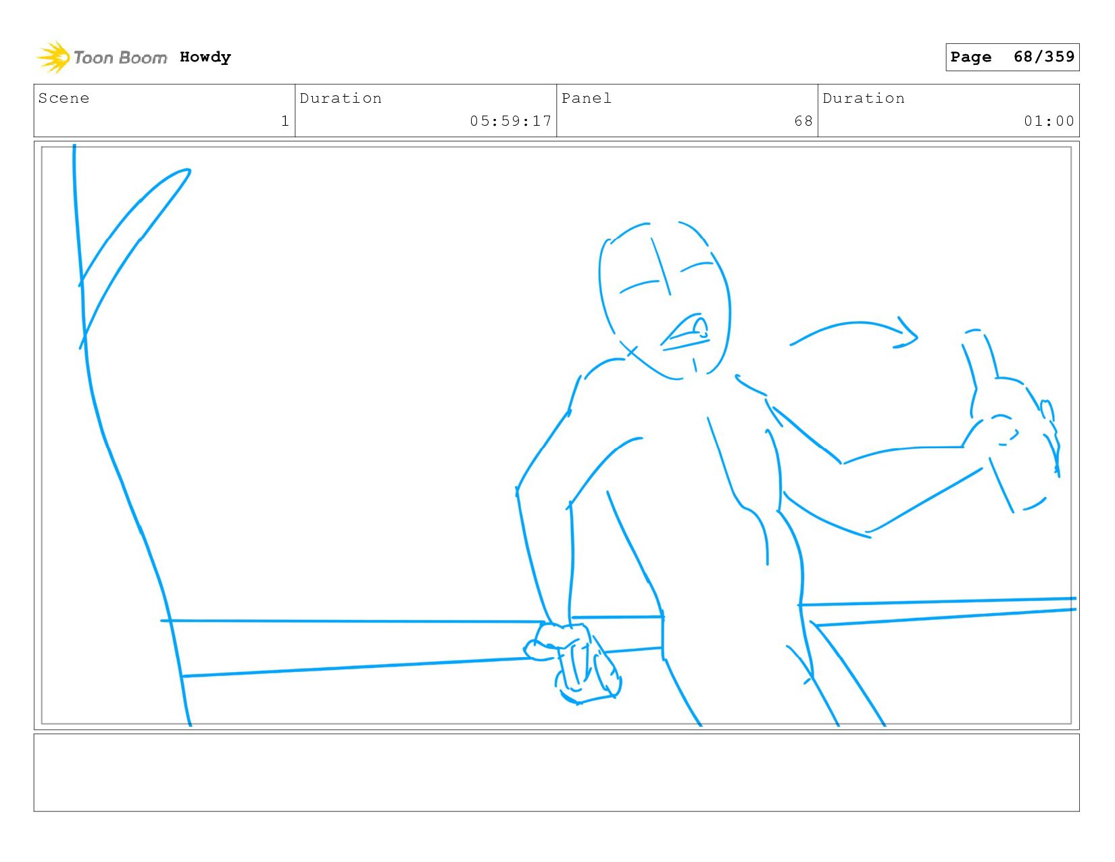Click the scene duration value '05:59:17'

511,121
